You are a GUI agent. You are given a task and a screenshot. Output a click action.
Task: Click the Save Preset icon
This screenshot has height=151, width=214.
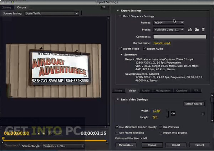click(x=190, y=29)
